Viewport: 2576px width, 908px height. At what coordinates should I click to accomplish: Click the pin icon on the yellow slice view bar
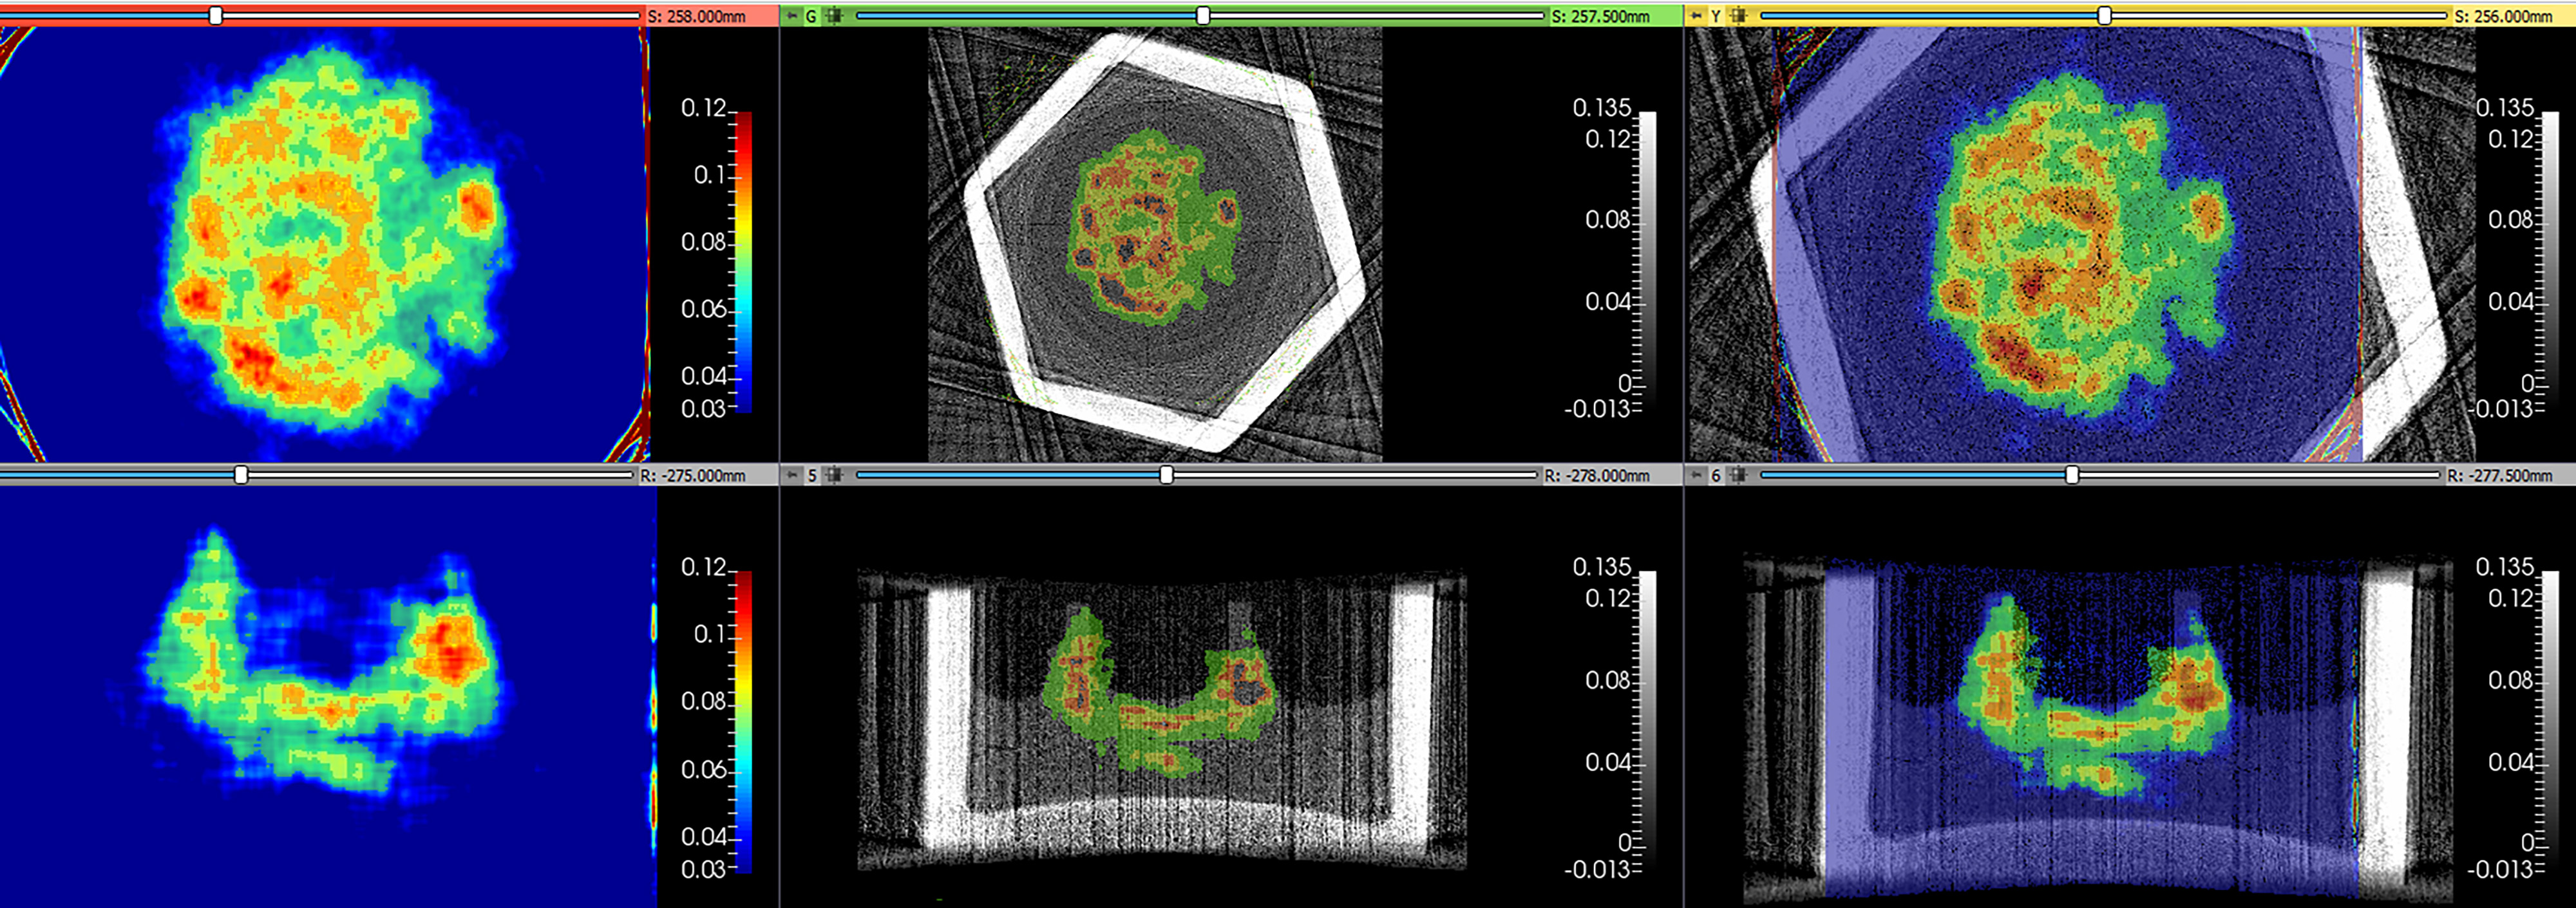pos(1697,16)
